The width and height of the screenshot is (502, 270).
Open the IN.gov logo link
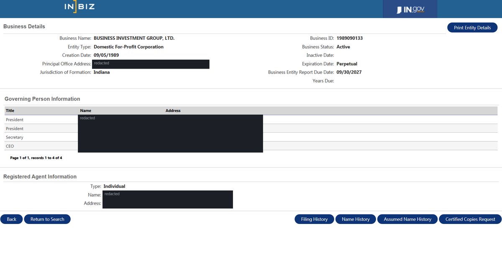410,9
